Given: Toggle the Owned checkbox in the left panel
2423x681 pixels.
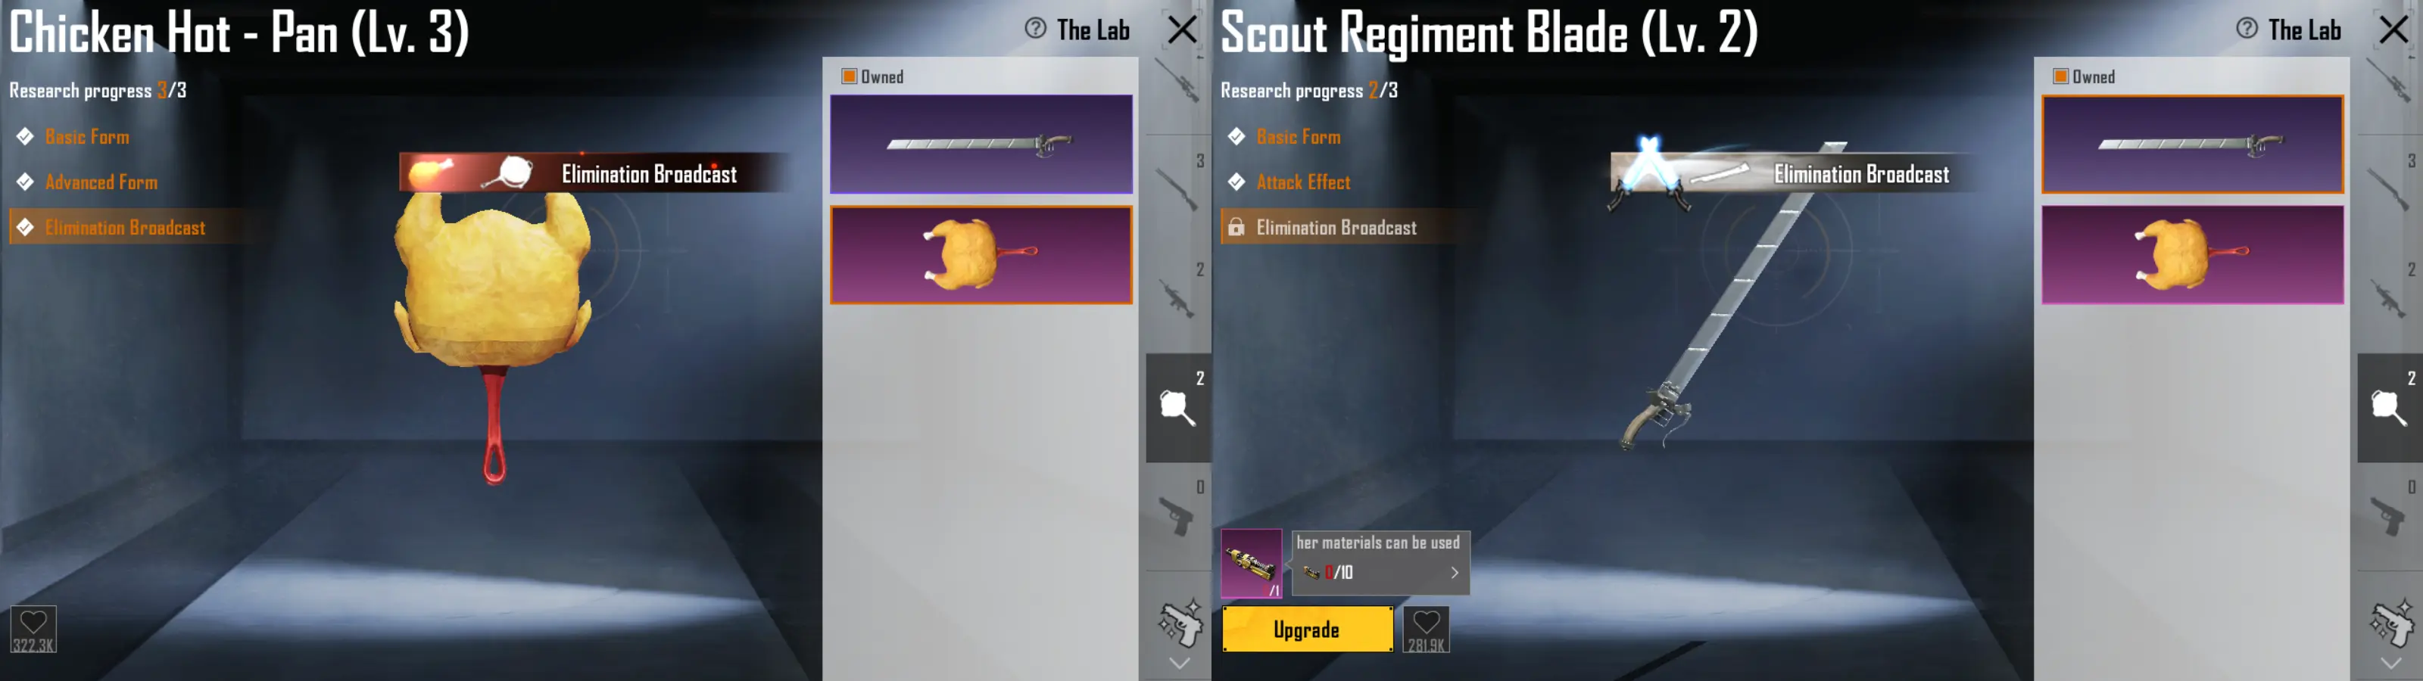Looking at the screenshot, I should 848,76.
